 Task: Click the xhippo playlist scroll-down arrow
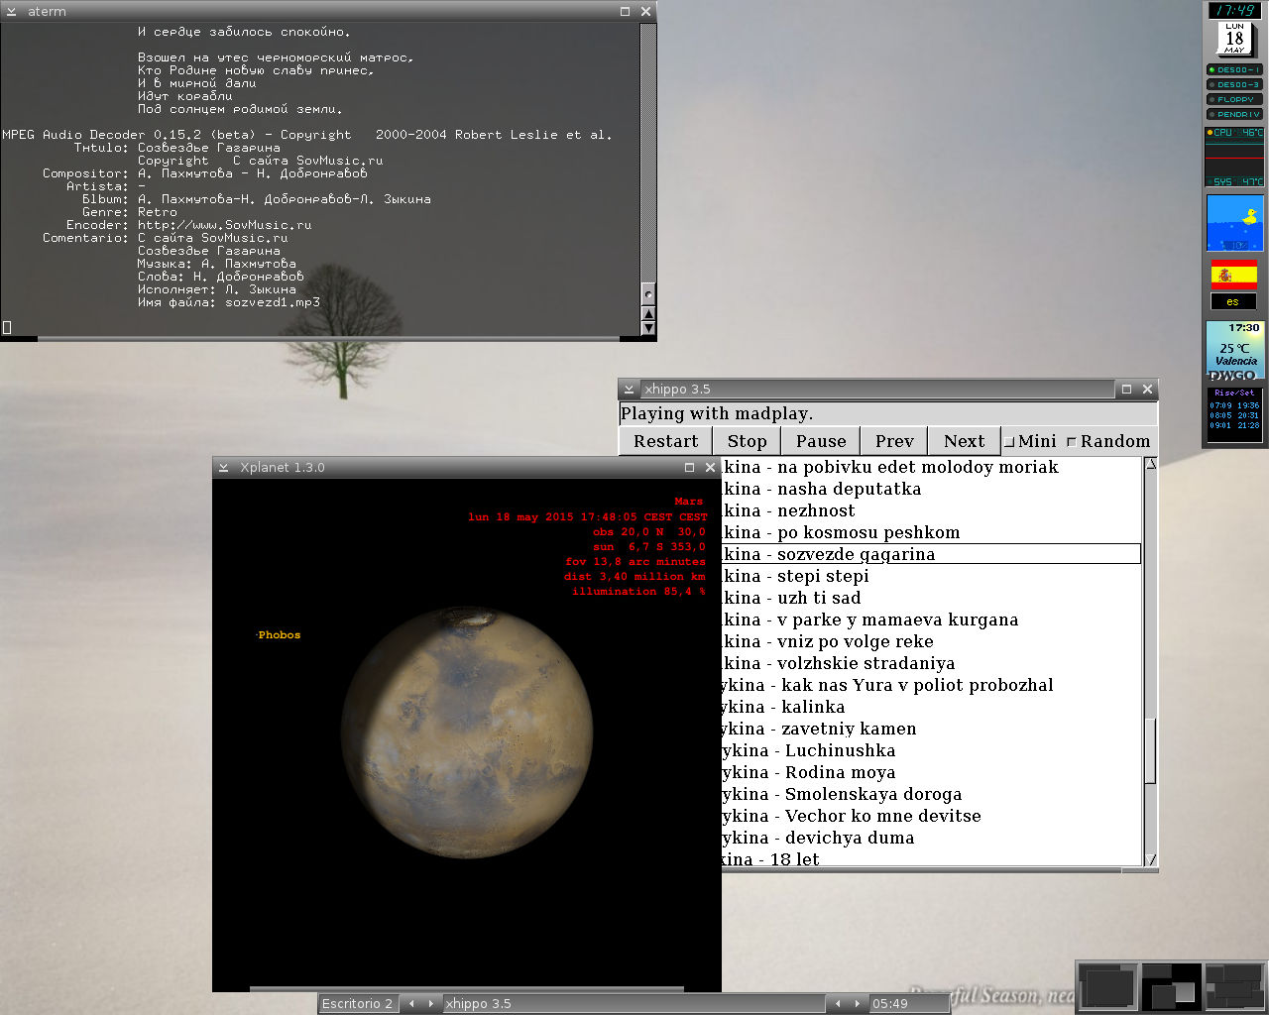[1150, 860]
